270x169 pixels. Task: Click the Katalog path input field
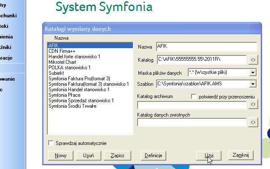202,60
